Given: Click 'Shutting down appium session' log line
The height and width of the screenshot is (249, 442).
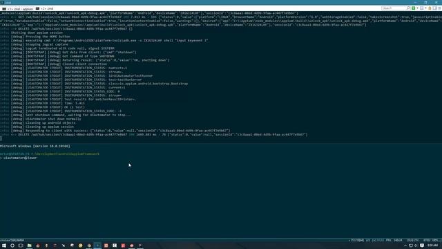Looking at the screenshot, I should pos(37,33).
